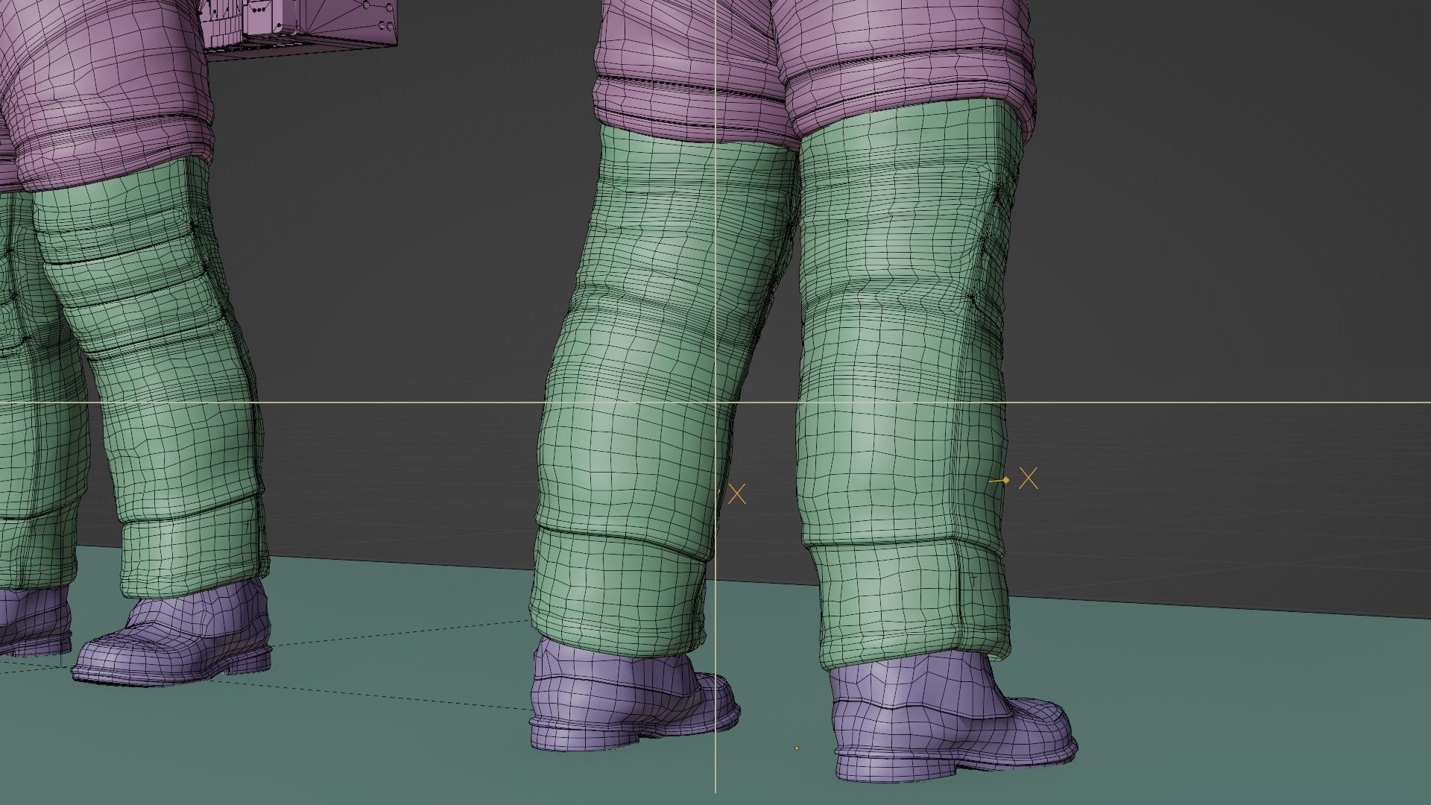Select the small orange origin dot on the floor
This screenshot has width=1431, height=805.
tap(797, 748)
